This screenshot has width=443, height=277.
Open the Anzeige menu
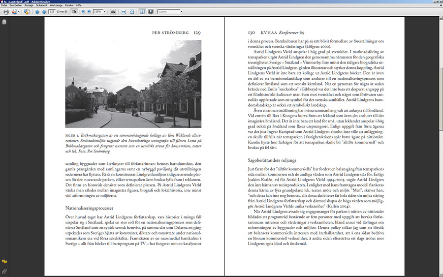point(29,5)
